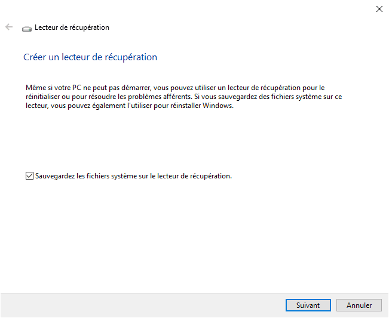Click "réinstaller Windows" in the description text

click(212, 106)
